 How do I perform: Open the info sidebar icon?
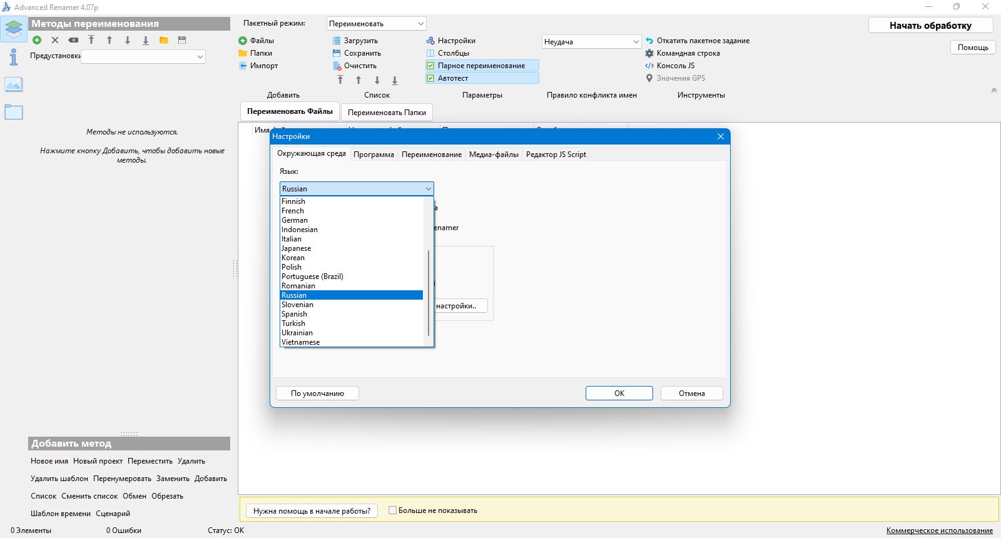point(14,57)
